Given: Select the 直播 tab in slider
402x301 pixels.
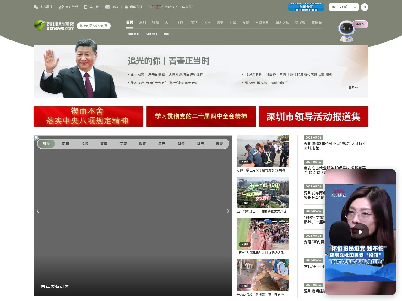Looking at the screenshot, I should click(x=104, y=144).
